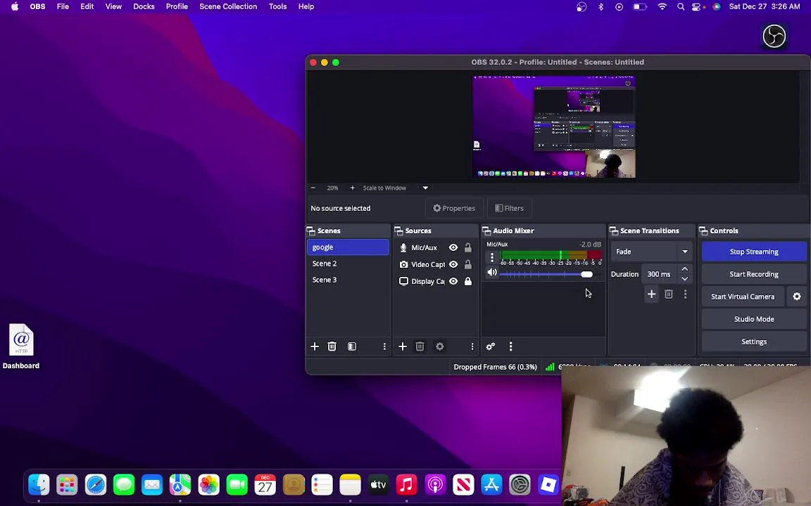The height and width of the screenshot is (506, 811).
Task: Open virtual camera settings gear
Action: (x=797, y=297)
